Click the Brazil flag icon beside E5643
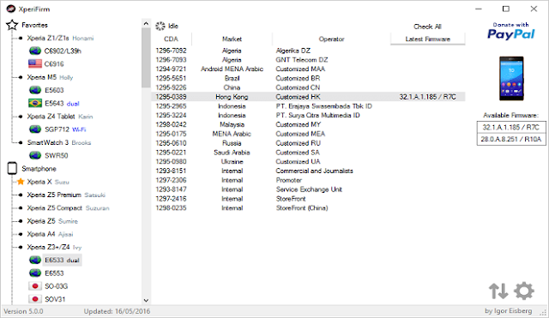 [35, 103]
